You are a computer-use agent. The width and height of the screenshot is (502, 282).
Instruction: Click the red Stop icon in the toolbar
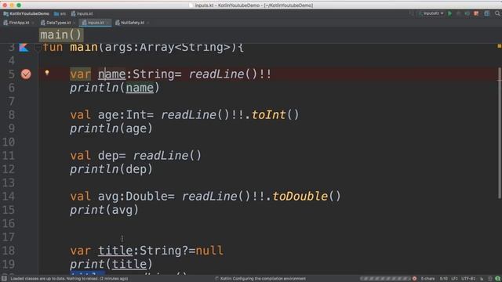476,13
